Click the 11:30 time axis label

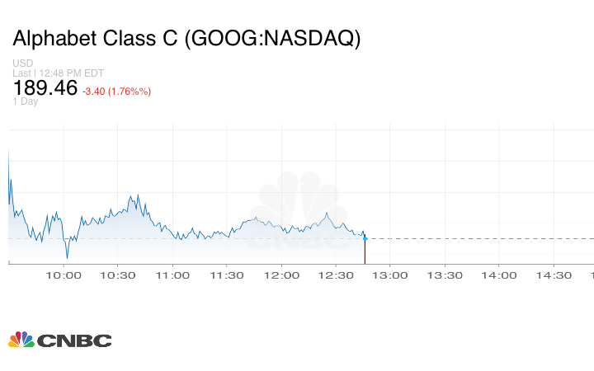click(227, 275)
